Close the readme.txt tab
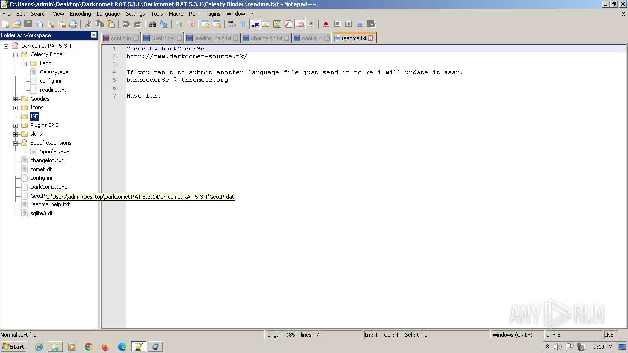 point(370,38)
